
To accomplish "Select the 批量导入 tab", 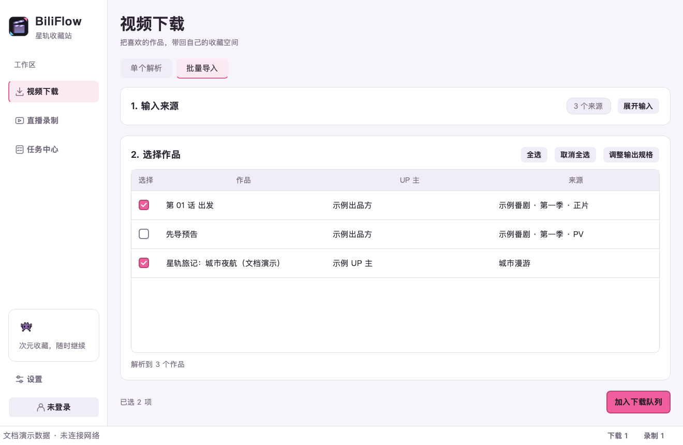I will (x=202, y=68).
